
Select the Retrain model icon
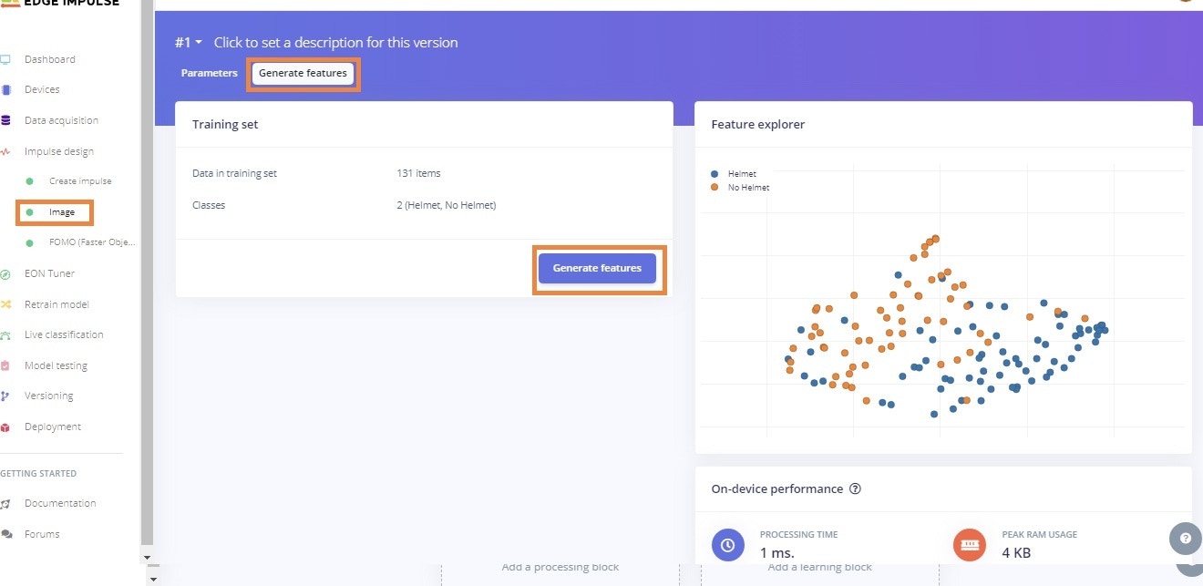5,304
